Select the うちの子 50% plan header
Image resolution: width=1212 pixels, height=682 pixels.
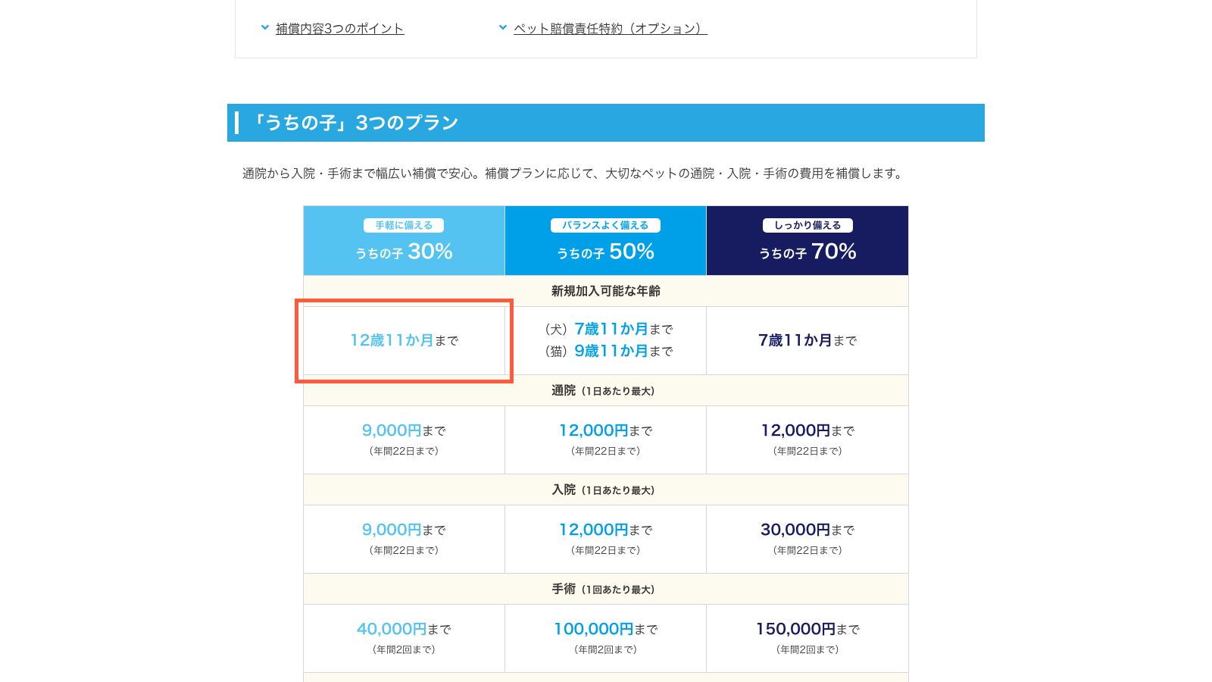pos(605,240)
